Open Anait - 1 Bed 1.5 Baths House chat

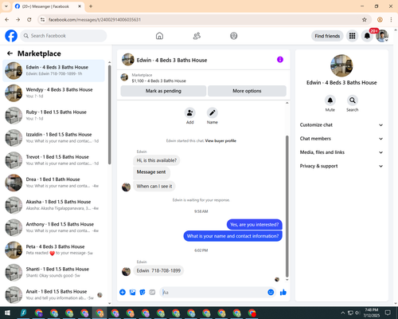pyautogui.click(x=53, y=294)
